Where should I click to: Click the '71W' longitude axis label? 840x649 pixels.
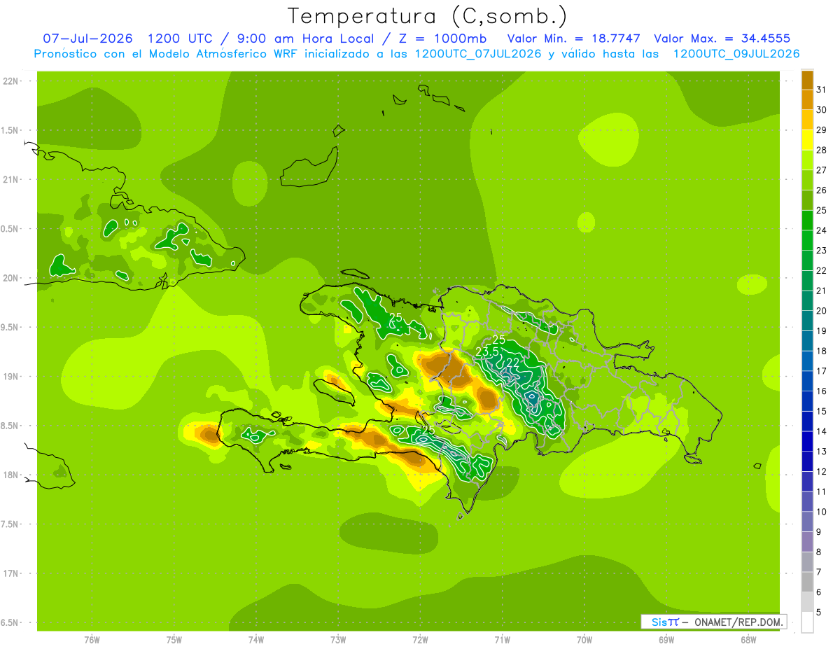tap(502, 640)
